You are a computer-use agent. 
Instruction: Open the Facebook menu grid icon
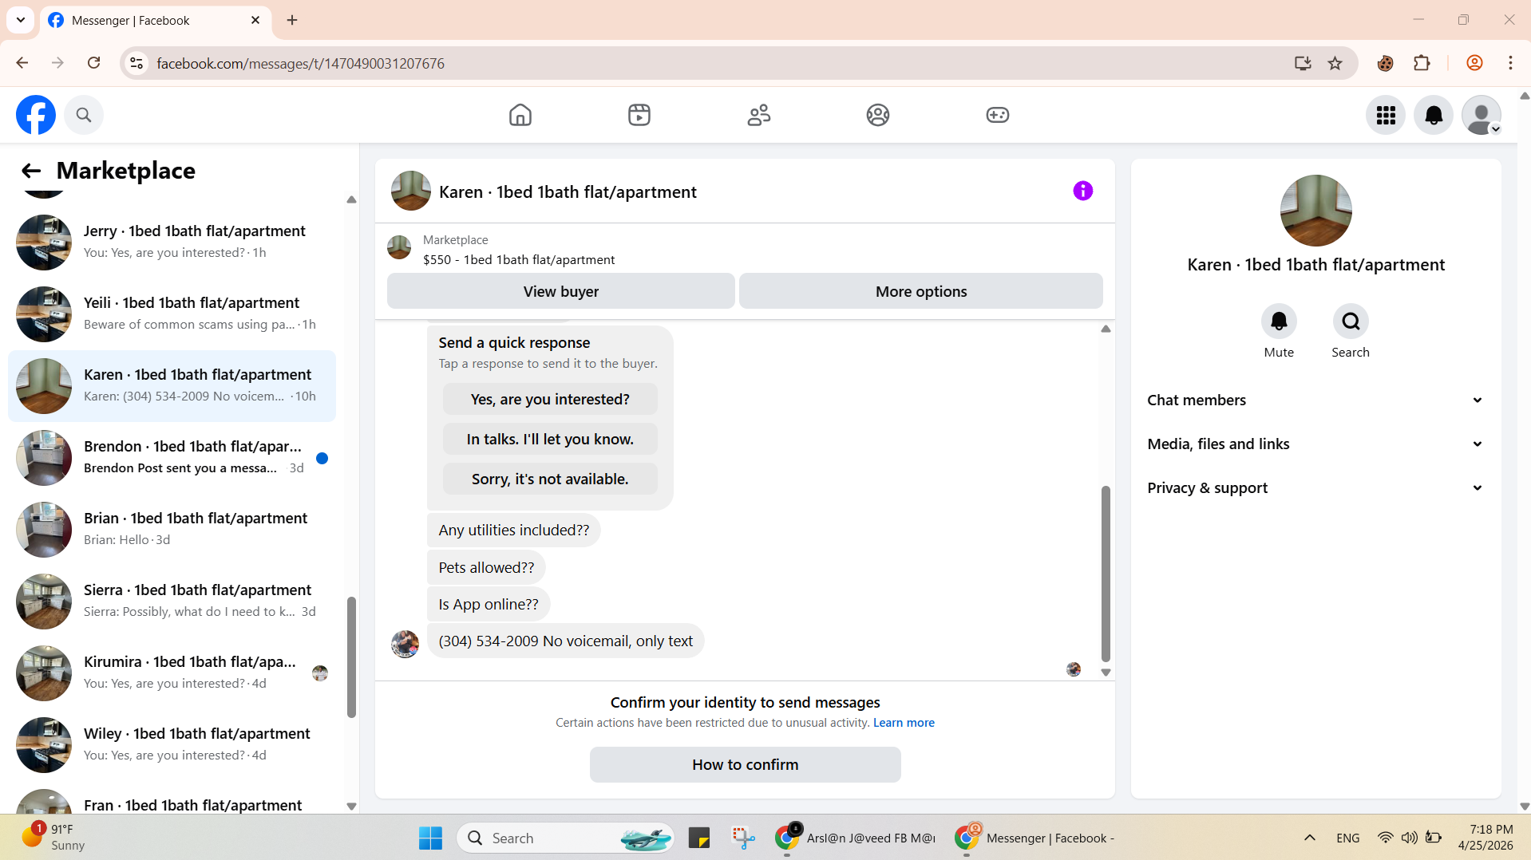click(x=1386, y=115)
